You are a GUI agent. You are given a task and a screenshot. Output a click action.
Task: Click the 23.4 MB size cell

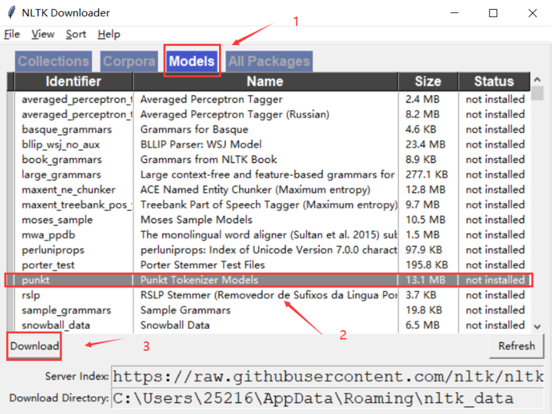click(x=425, y=144)
